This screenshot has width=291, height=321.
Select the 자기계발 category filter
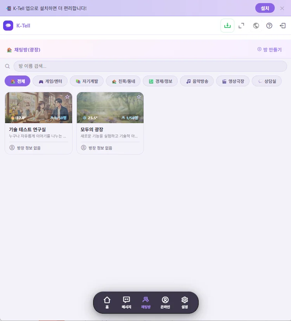tap(87, 81)
